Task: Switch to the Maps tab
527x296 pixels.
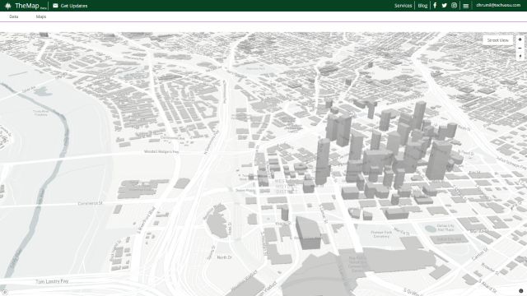Action: tap(41, 16)
